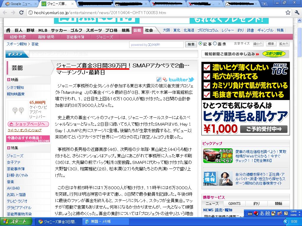
Task: Click the address bar URL
Action: coord(100,13)
